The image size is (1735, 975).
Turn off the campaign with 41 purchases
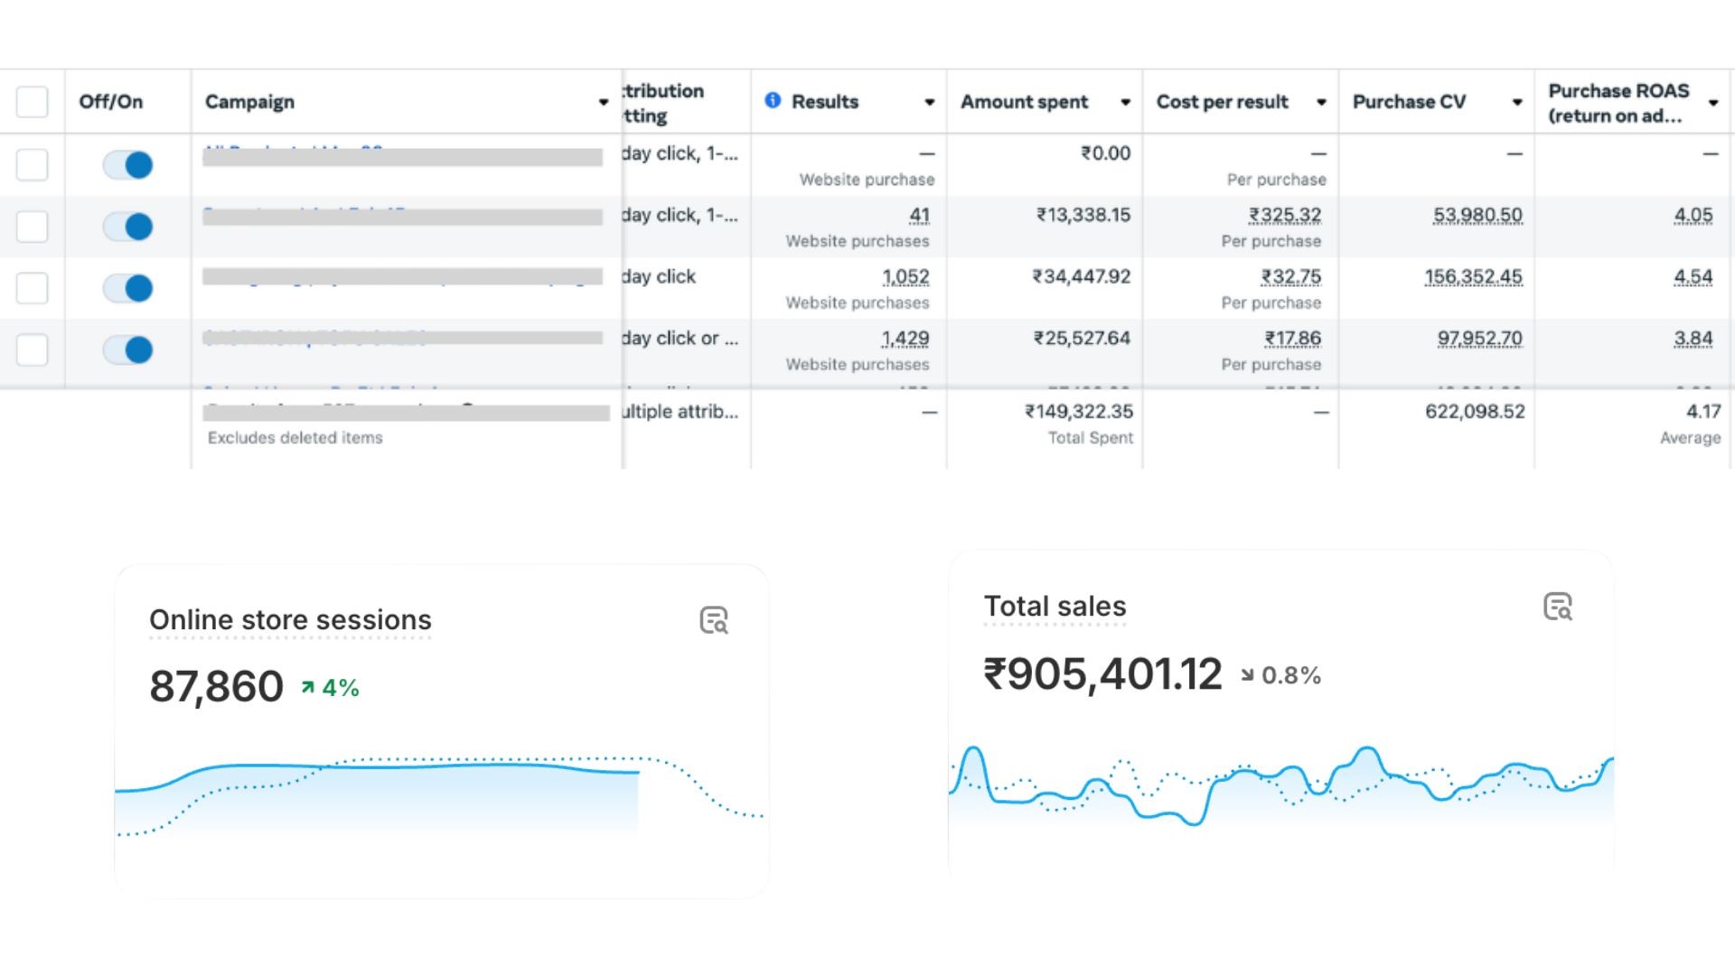pyautogui.click(x=127, y=226)
